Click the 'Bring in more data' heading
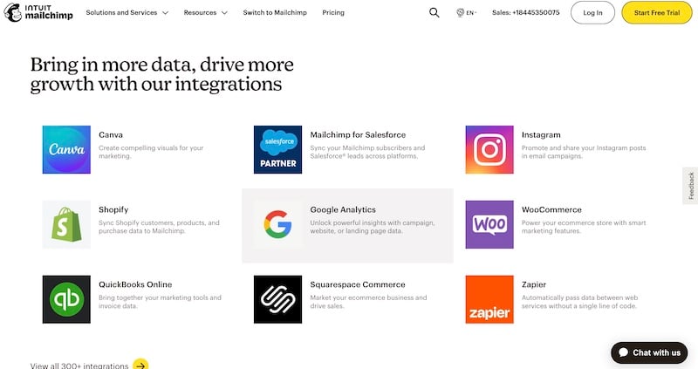 pos(162,74)
